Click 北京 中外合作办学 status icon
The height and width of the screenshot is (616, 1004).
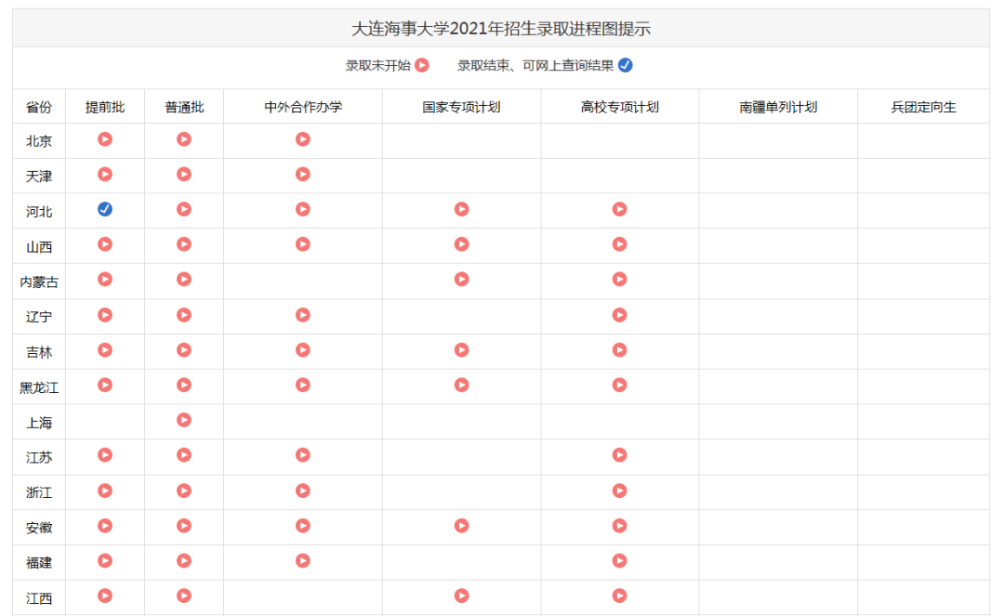point(303,139)
